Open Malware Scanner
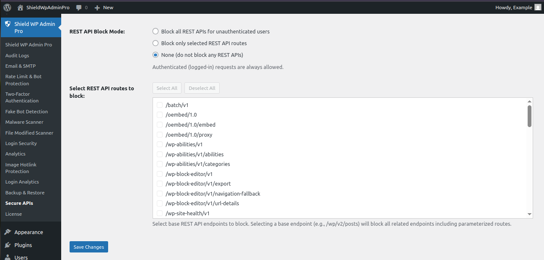 click(24, 122)
